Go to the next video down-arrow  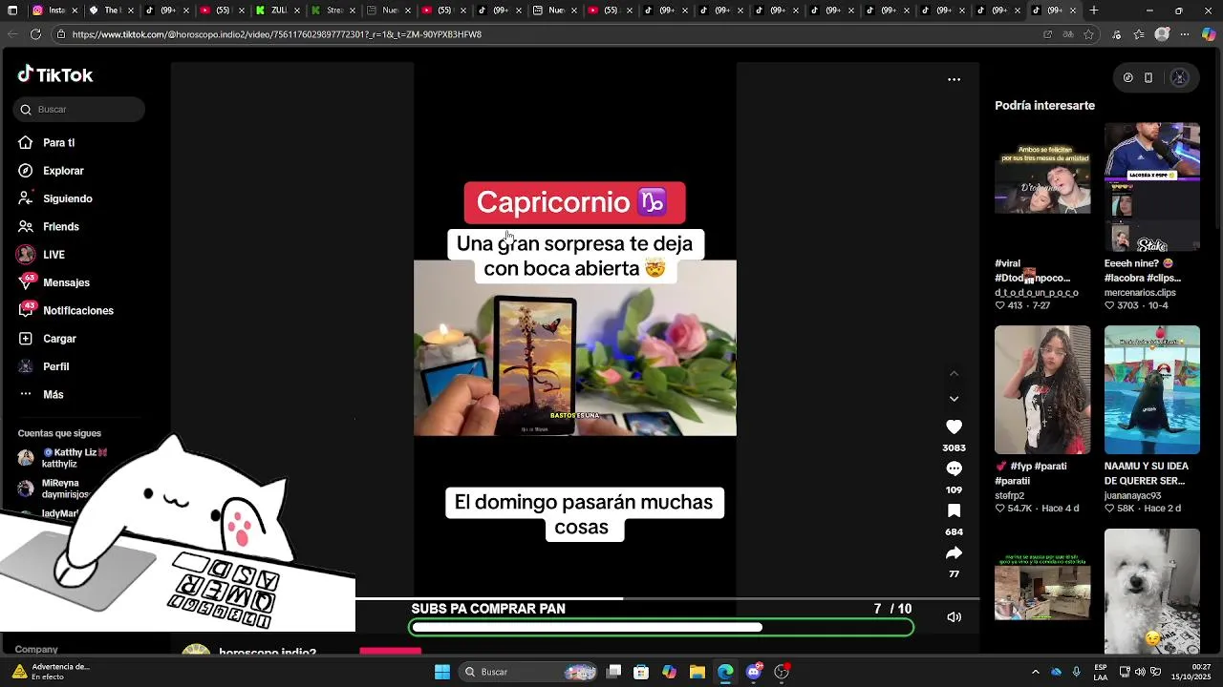[x=954, y=399]
